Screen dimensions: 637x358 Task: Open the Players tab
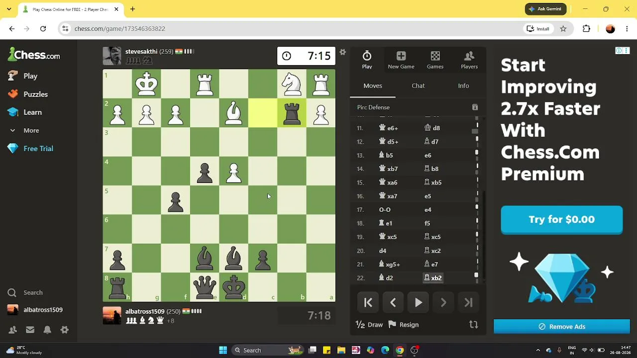coord(469,60)
